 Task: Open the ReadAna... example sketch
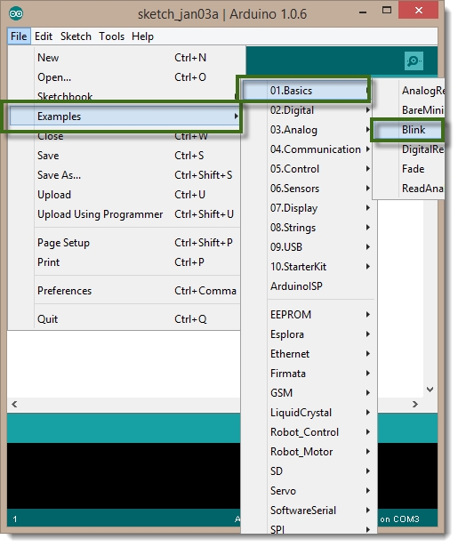409,189
